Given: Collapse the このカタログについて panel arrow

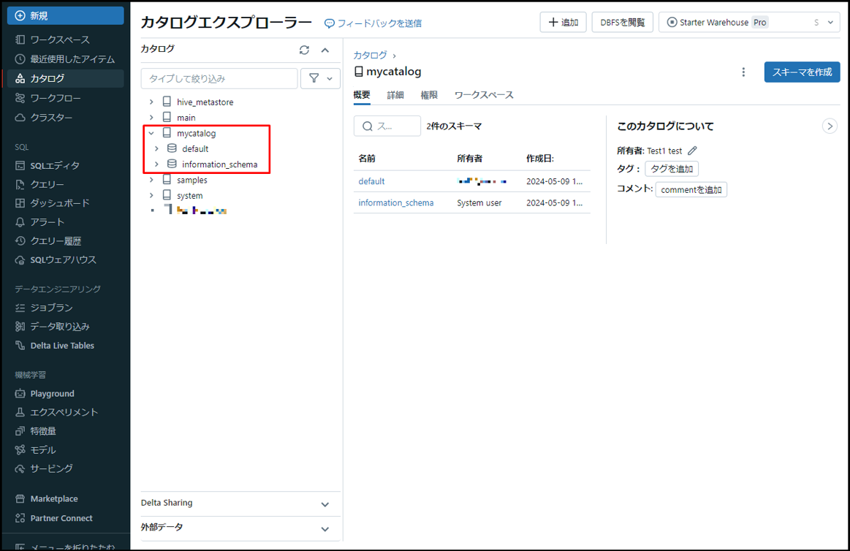Looking at the screenshot, I should [x=830, y=126].
